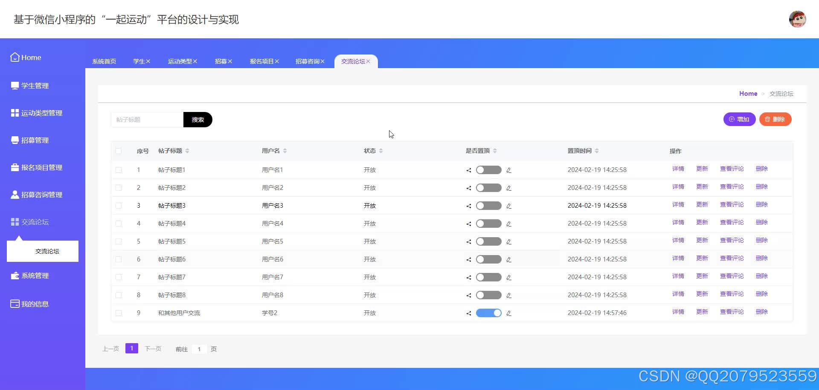Check the select-all checkbox in the table header
This screenshot has height=390, width=819.
(x=119, y=151)
